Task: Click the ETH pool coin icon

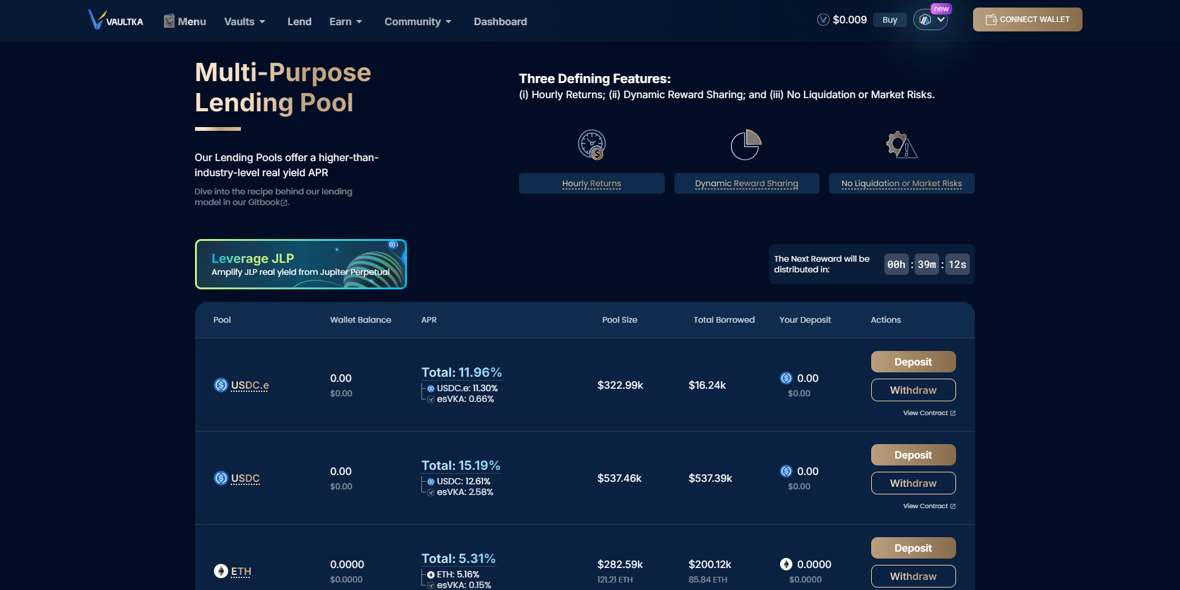Action: 221,571
